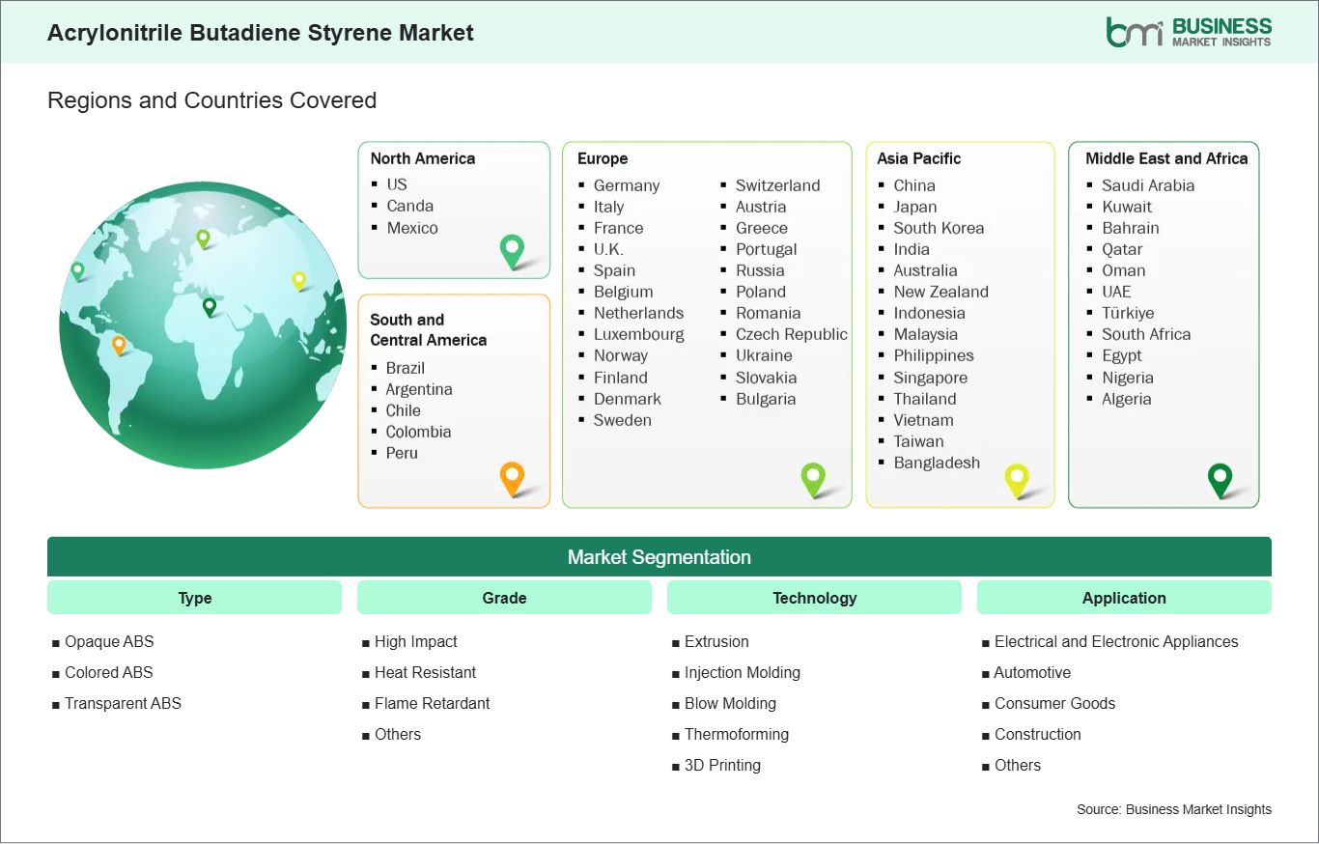This screenshot has width=1319, height=844.
Task: Click the Market Segmentation header bar
Action: click(x=659, y=556)
